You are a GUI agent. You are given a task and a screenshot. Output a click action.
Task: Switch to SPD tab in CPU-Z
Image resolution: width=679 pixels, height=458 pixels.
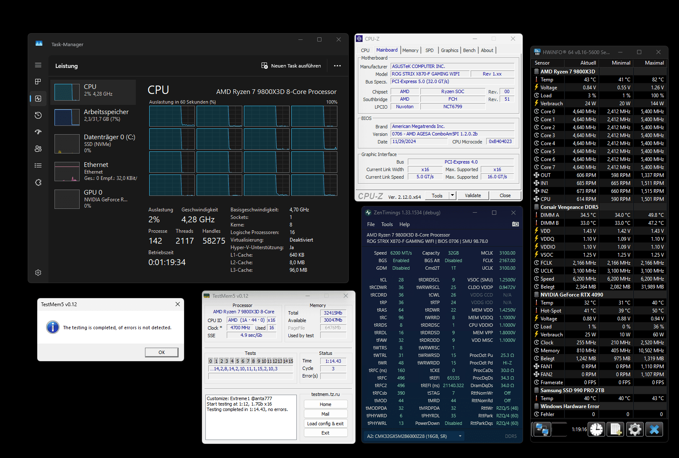point(430,50)
